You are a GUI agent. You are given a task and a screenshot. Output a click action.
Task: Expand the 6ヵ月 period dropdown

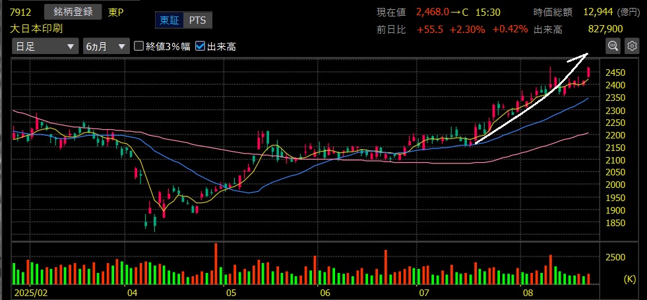click(x=105, y=46)
